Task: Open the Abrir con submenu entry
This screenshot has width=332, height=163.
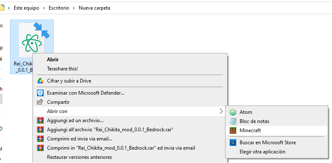Action: pos(129,111)
